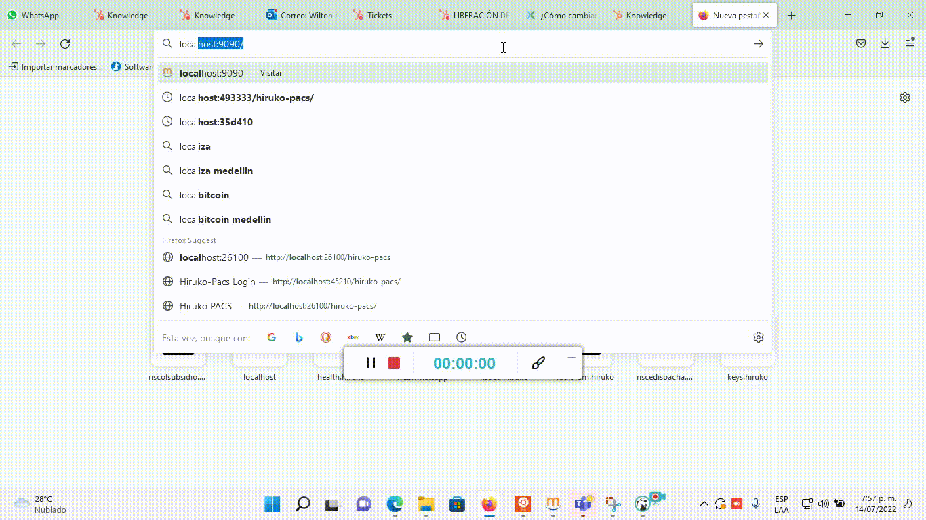Viewport: 926px width, 520px height.
Task: Open search settings gear in suggestion panel
Action: click(759, 337)
